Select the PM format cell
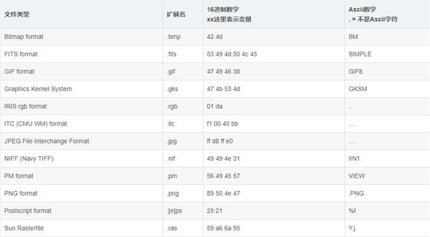The image size is (430, 237). 20,176
